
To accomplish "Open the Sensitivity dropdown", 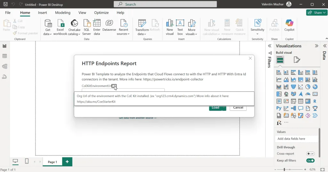I will tap(257, 27).
